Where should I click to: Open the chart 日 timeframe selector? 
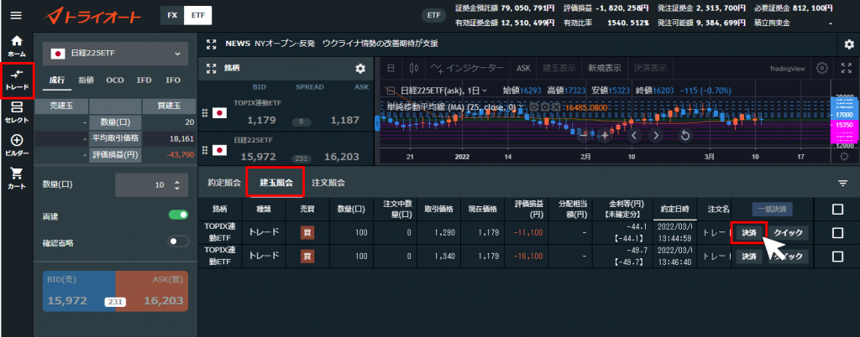[391, 69]
